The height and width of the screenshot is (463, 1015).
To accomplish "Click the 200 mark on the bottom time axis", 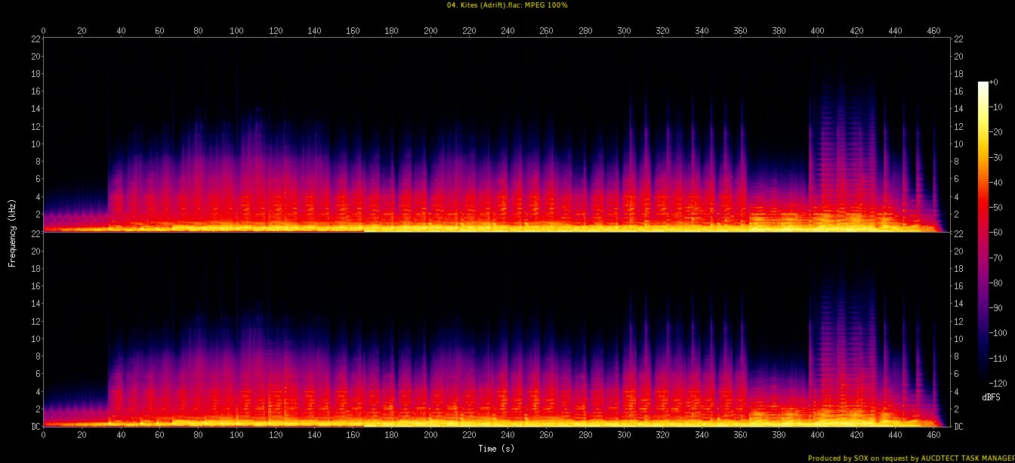I will (x=430, y=436).
